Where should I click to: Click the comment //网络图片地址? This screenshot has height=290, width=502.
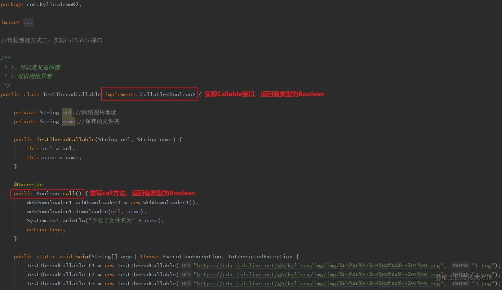pyautogui.click(x=95, y=112)
